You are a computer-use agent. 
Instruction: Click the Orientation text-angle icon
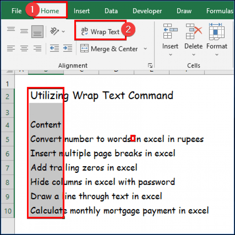pyautogui.click(x=54, y=31)
